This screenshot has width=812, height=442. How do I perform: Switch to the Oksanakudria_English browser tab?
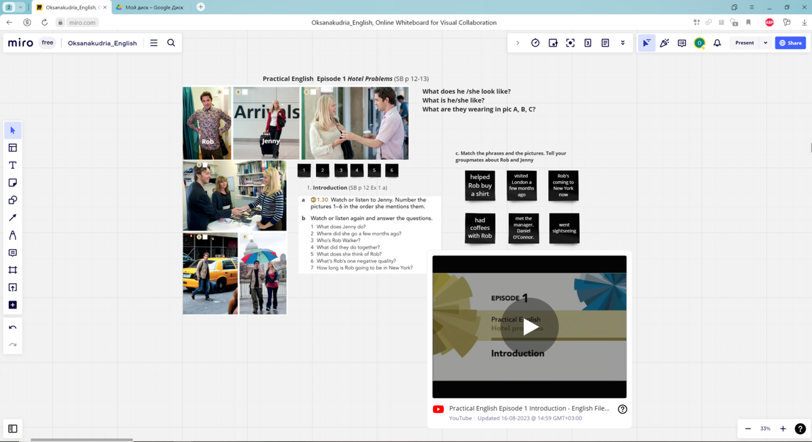[70, 7]
